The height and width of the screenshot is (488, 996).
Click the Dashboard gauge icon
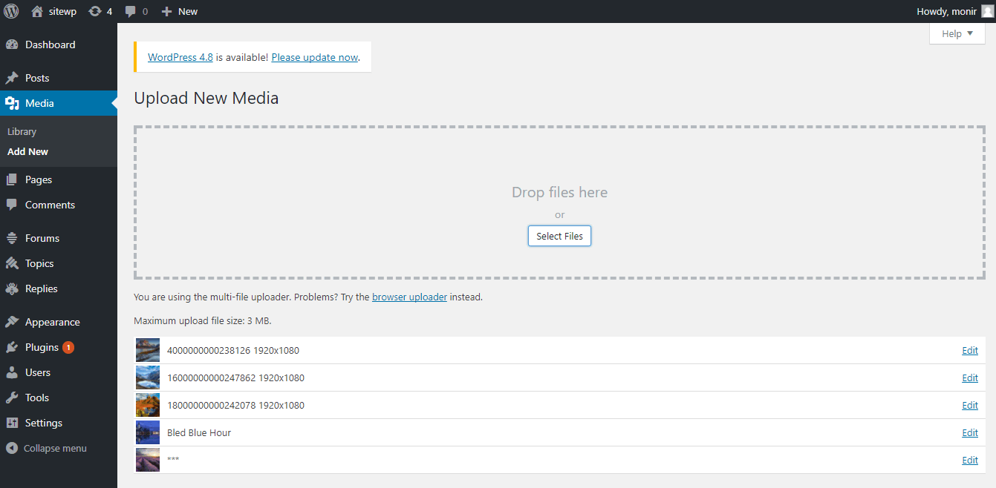point(12,44)
